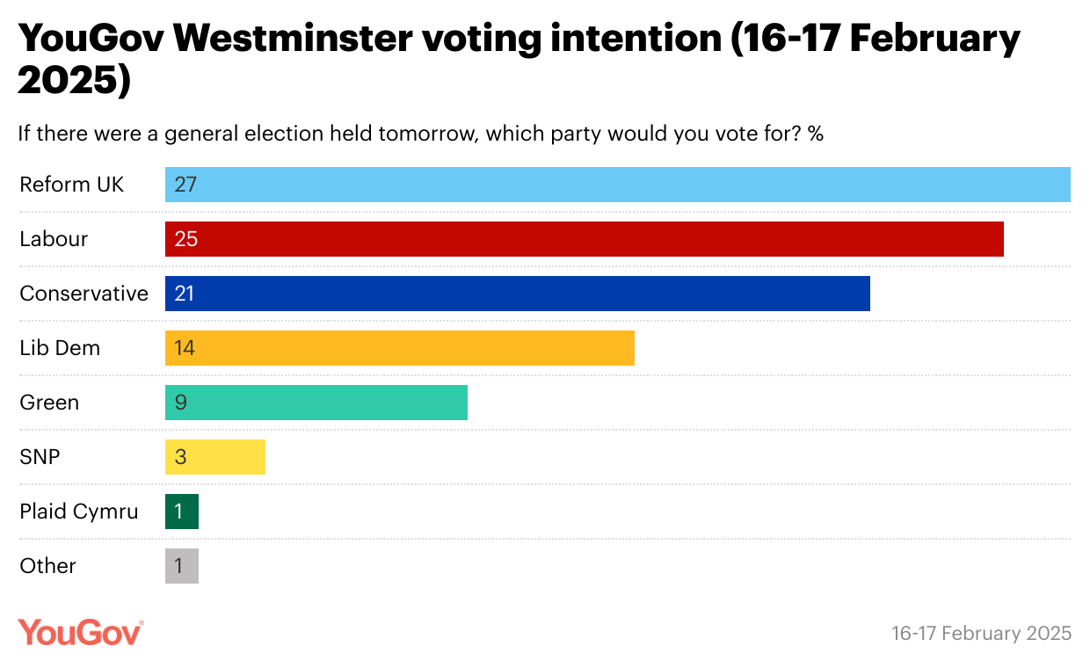This screenshot has height=668, width=1090.
Task: Select the Lib Dem label
Action: pos(60,348)
